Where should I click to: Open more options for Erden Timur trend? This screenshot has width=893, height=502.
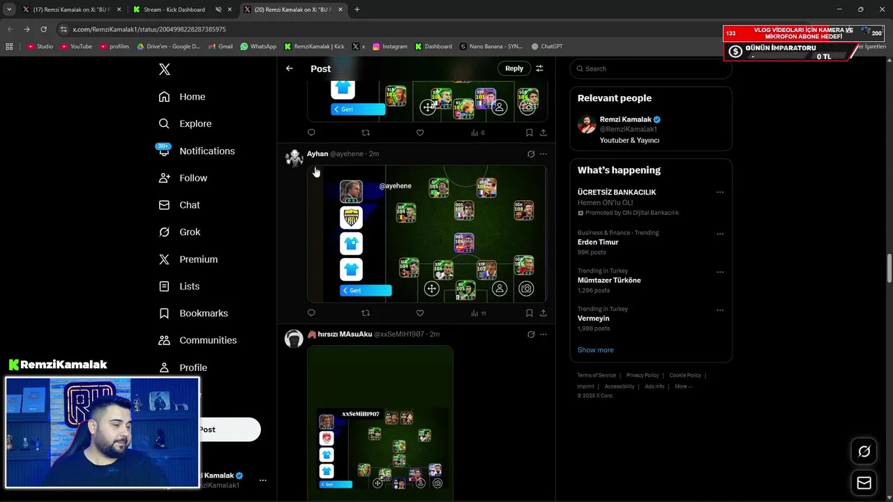tap(720, 234)
